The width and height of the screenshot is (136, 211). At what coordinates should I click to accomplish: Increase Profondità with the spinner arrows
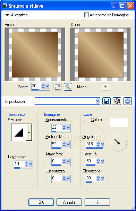(64, 143)
